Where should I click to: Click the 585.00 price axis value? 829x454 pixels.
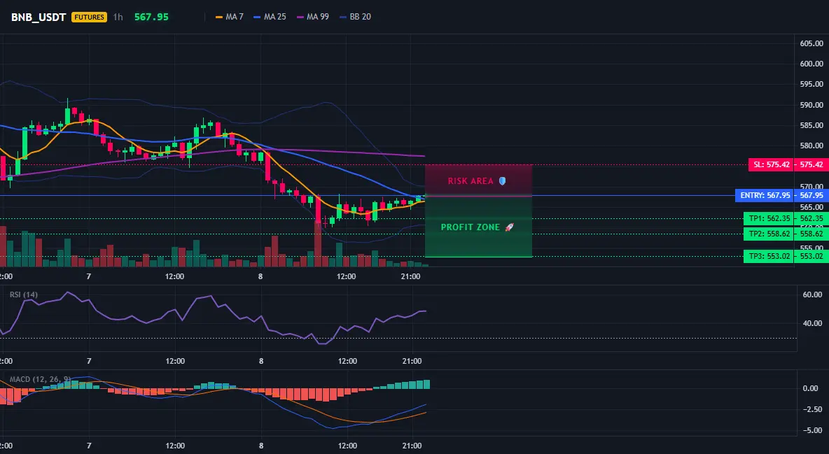[811, 125]
